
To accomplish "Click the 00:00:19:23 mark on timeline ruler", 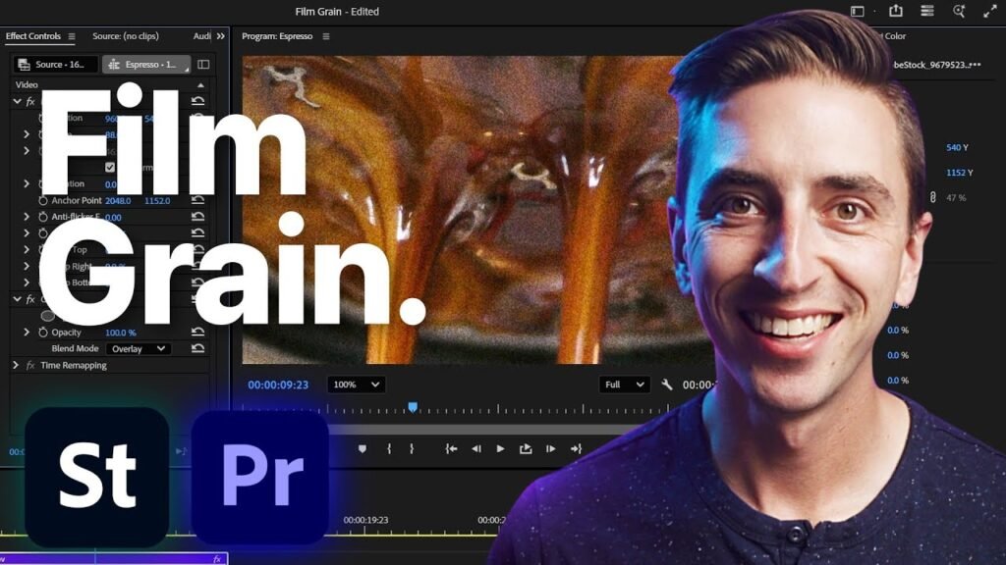I will 365,520.
